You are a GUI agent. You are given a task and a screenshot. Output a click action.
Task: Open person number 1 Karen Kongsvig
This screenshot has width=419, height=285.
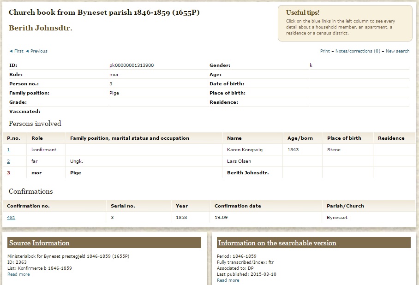coord(8,150)
